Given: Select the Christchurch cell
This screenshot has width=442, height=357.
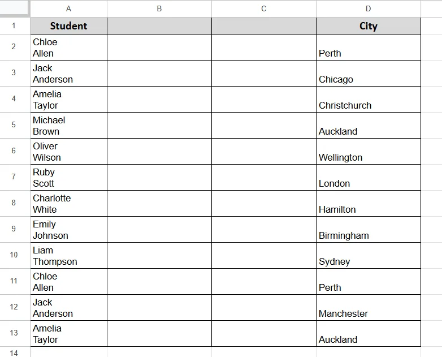Looking at the screenshot, I should tap(369, 100).
